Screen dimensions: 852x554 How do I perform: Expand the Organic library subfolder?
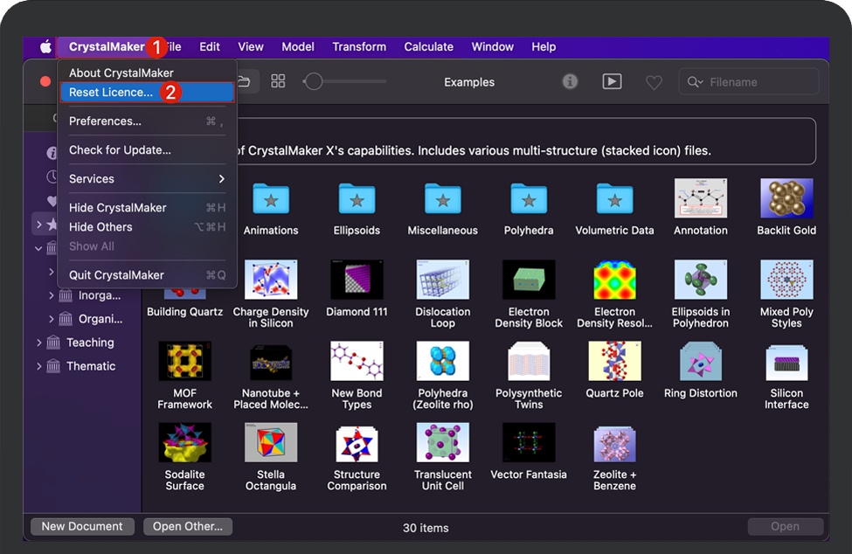tap(52, 319)
